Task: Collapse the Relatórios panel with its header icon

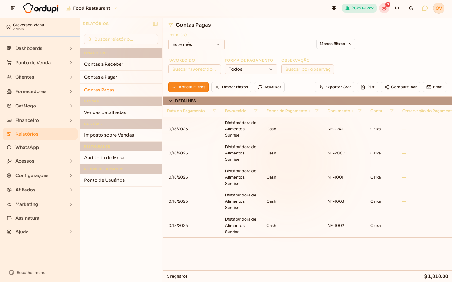Action: pos(155,24)
